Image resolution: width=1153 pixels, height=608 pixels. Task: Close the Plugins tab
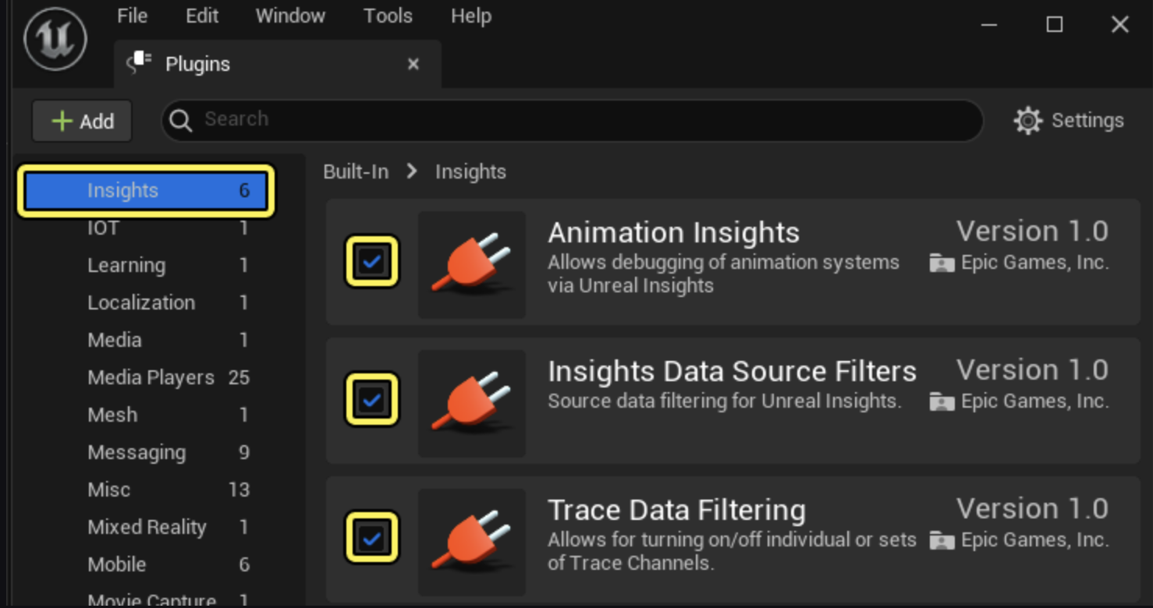coord(413,64)
